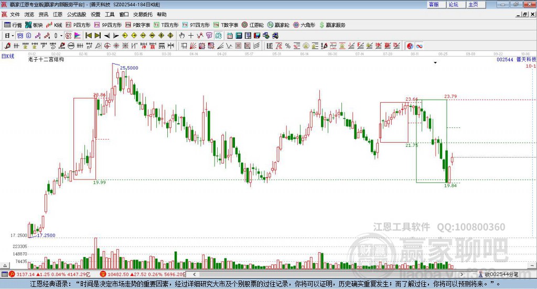Select the hand pan tool
The image size is (537, 289).
[182, 36]
